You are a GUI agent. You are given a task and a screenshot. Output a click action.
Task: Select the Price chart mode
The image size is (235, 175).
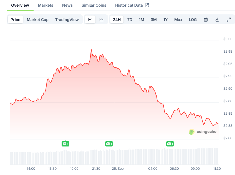click(x=16, y=20)
